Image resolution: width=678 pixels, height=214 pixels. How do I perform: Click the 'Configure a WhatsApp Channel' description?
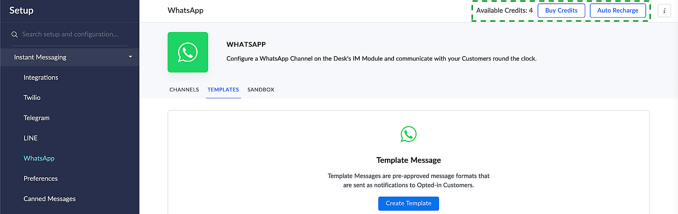coord(381,59)
